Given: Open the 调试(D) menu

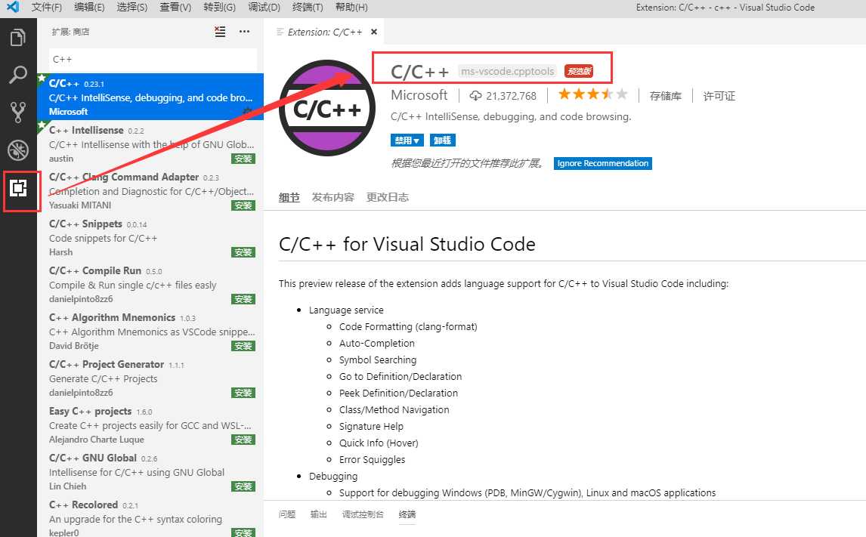Looking at the screenshot, I should [264, 7].
